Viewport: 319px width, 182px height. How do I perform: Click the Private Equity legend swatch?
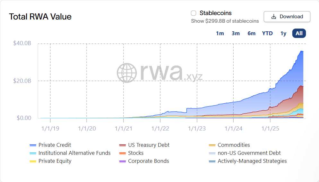(33, 161)
